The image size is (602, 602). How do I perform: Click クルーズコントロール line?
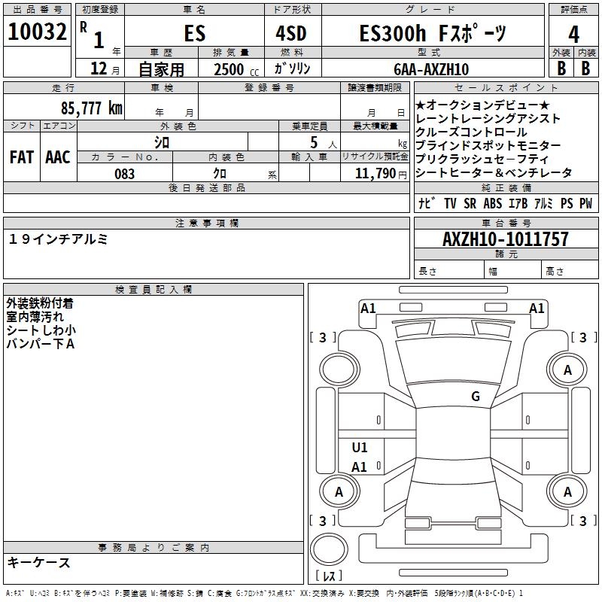coord(471,132)
